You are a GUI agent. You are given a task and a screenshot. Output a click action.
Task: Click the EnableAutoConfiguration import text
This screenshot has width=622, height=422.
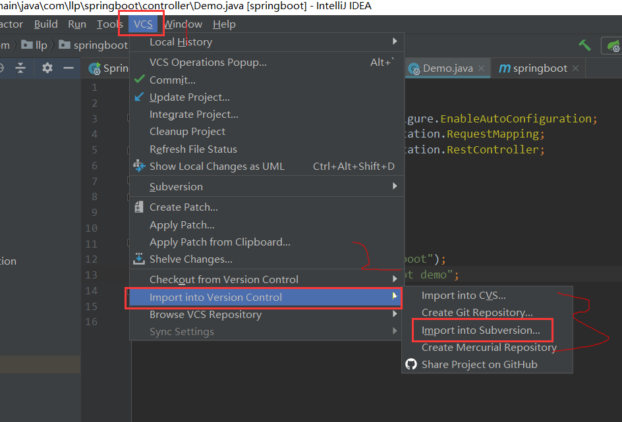click(x=516, y=119)
